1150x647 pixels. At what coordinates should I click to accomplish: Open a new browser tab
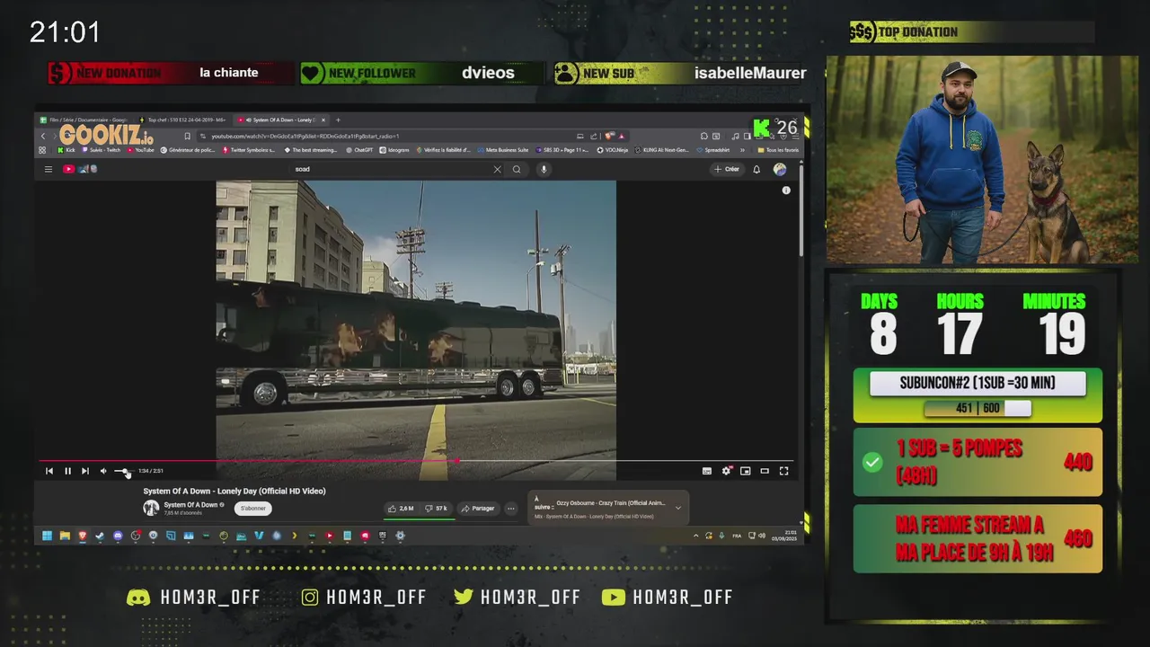pyautogui.click(x=338, y=120)
